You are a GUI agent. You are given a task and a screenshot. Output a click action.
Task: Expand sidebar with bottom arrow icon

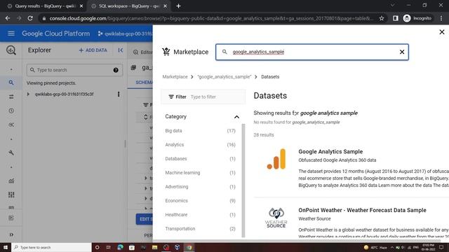[11, 234]
